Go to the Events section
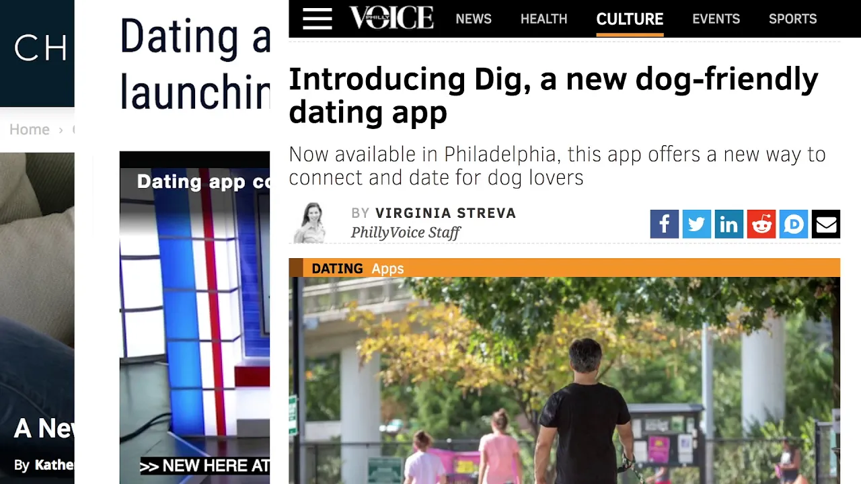This screenshot has width=861, height=484. click(716, 19)
